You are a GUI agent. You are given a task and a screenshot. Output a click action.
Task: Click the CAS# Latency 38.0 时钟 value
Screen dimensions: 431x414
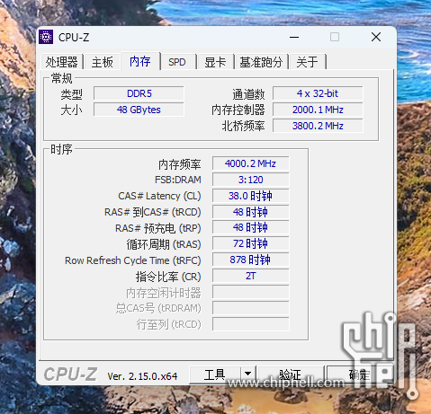[251, 196]
